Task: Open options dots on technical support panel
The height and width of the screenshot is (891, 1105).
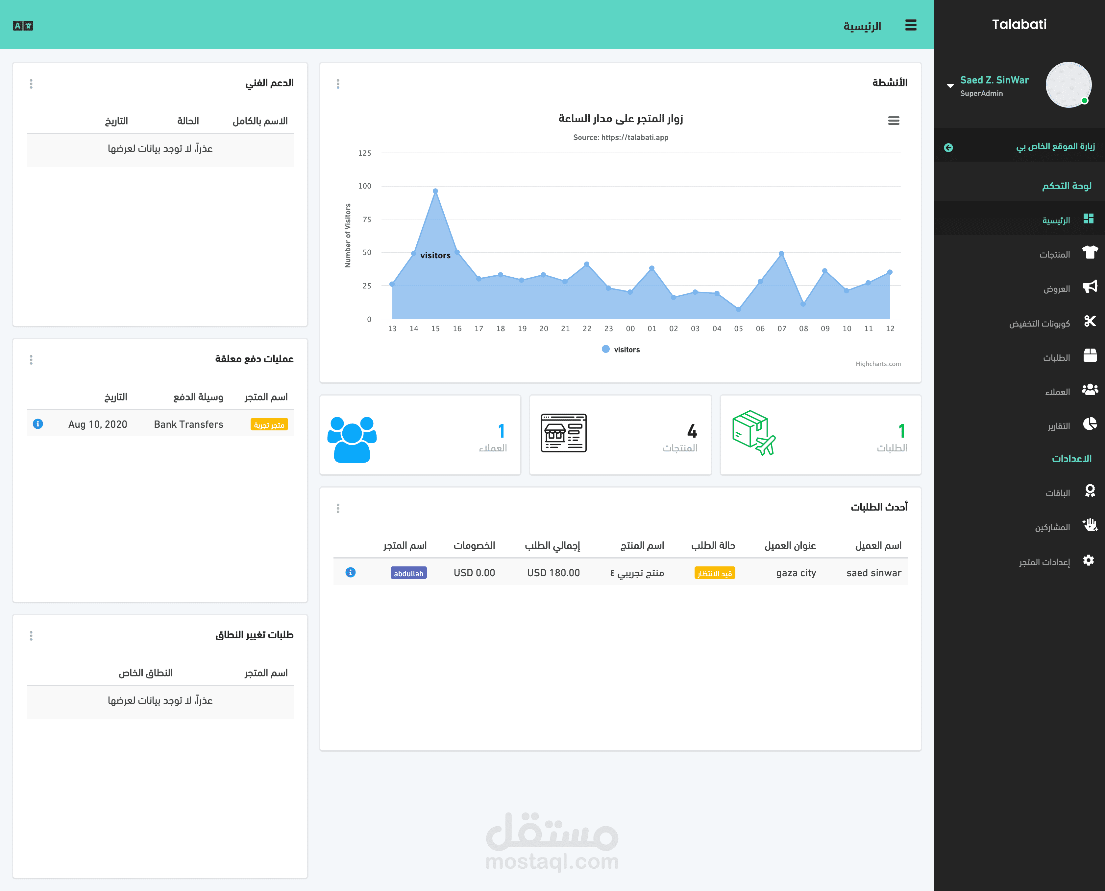Action: point(31,84)
